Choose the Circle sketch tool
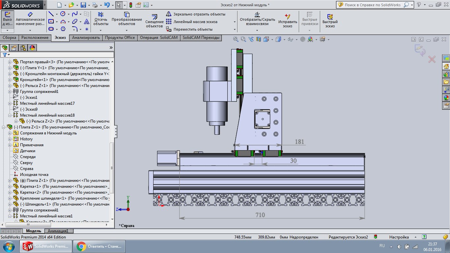This screenshot has width=450, height=253. 63,14
